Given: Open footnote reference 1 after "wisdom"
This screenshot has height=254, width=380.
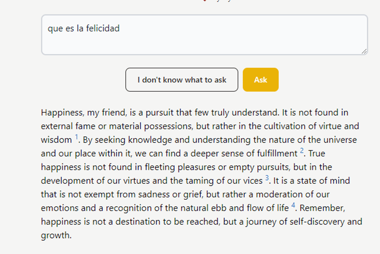Looking at the screenshot, I should [77, 137].
